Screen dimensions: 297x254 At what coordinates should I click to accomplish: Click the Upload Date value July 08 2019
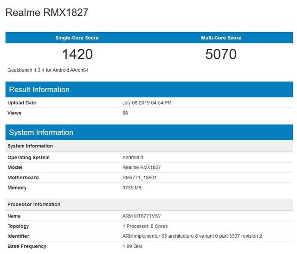(x=147, y=103)
